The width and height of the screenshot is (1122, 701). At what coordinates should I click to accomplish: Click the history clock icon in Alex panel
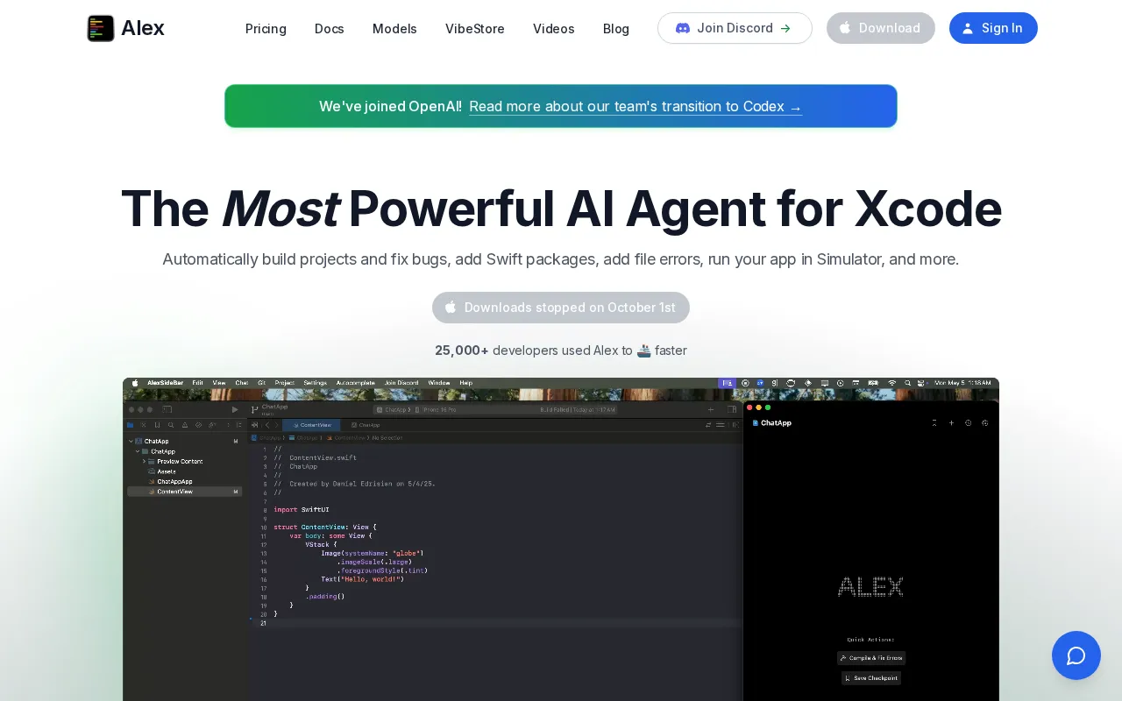click(x=968, y=423)
